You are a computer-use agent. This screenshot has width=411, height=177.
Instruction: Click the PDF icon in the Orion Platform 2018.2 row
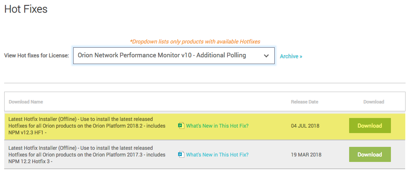point(181,126)
